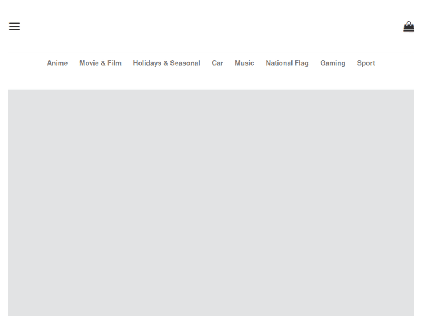Open the hamburger navigation menu
Viewport: 422px width, 316px height.
click(14, 26)
